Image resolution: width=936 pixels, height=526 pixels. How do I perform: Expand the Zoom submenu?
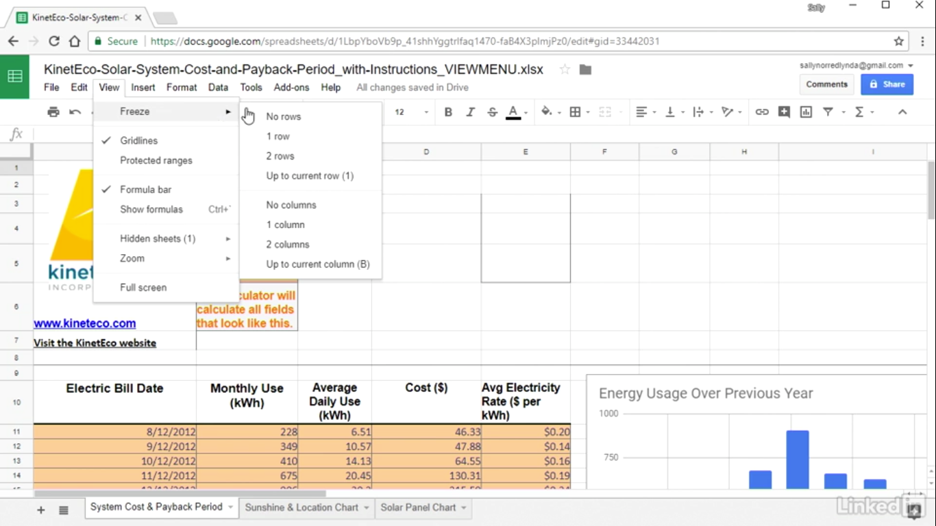pos(166,258)
